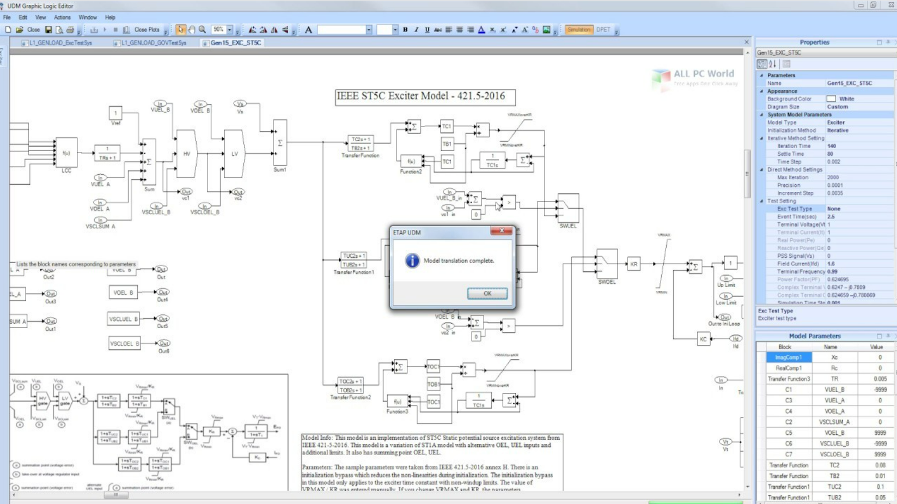Click the stop square icon in toolbar

(115, 30)
